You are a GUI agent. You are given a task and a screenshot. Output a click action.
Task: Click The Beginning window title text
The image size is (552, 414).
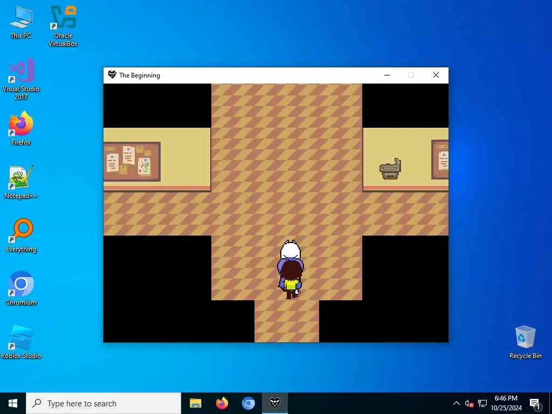click(140, 75)
